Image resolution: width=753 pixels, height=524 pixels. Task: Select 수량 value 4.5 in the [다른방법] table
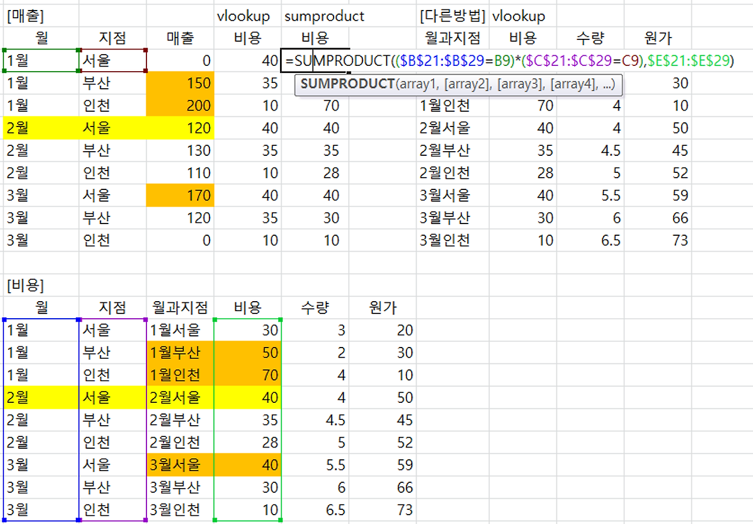[x=590, y=151]
